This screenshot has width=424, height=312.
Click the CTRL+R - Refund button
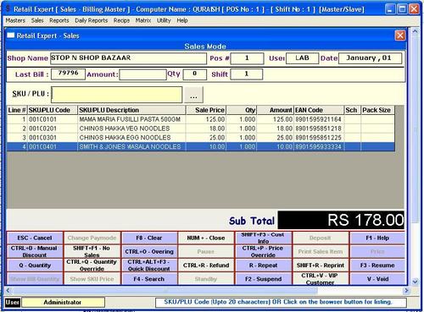(206, 265)
